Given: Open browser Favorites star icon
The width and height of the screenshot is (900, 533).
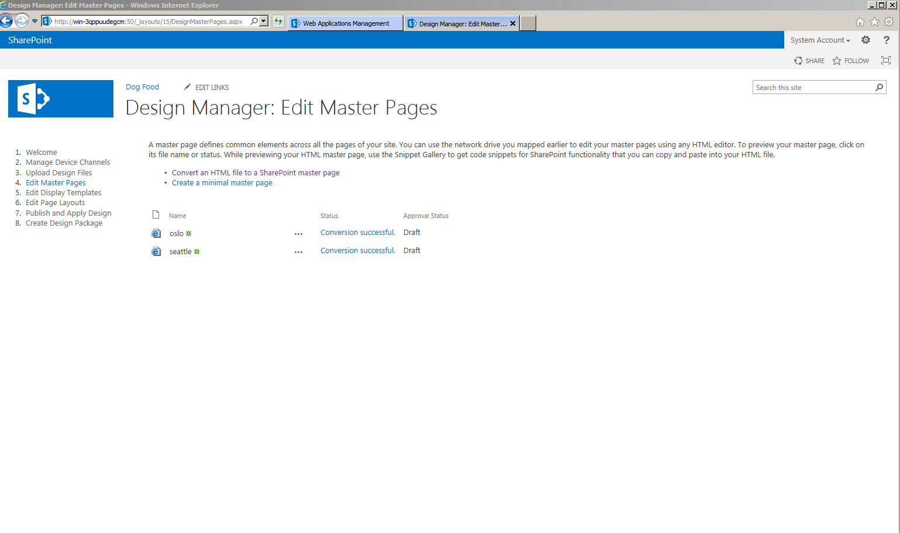Looking at the screenshot, I should (x=874, y=22).
